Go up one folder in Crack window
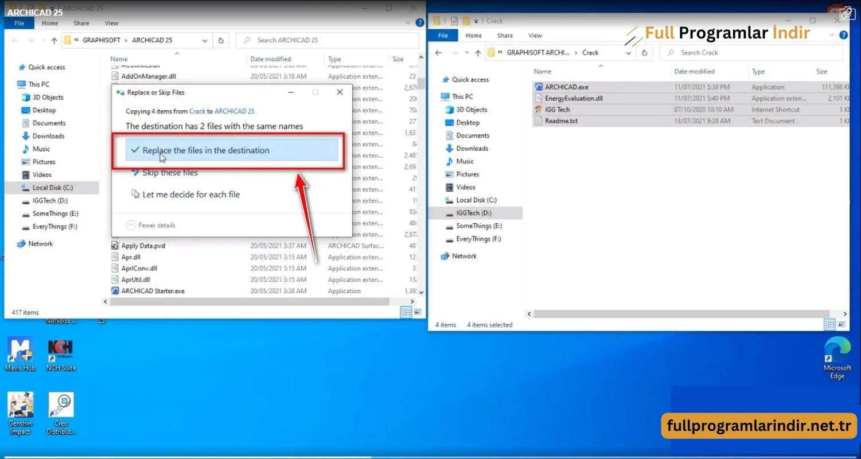Viewport: 861px width, 459px height. coord(477,53)
